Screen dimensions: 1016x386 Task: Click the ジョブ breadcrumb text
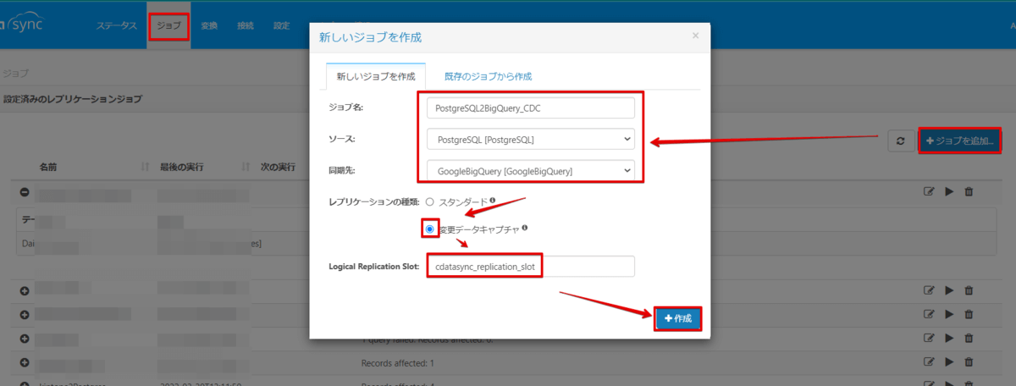point(15,73)
